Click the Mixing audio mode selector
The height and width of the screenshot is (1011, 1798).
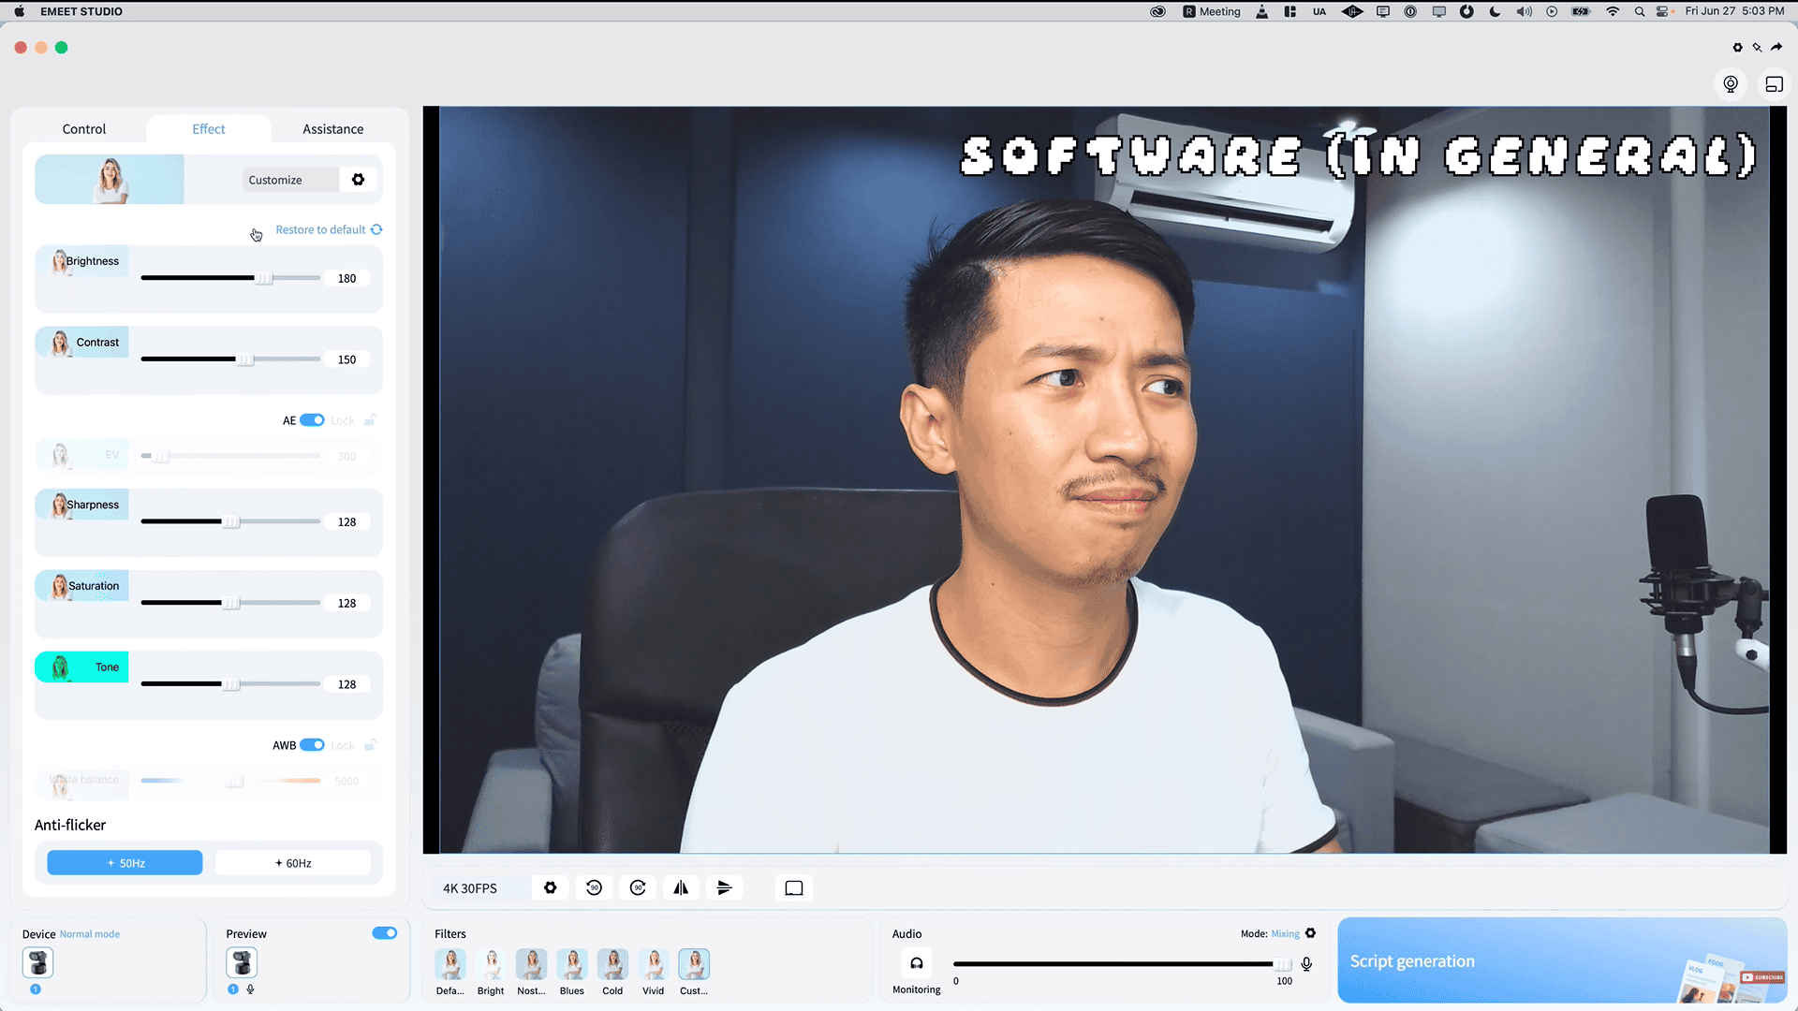tap(1285, 934)
